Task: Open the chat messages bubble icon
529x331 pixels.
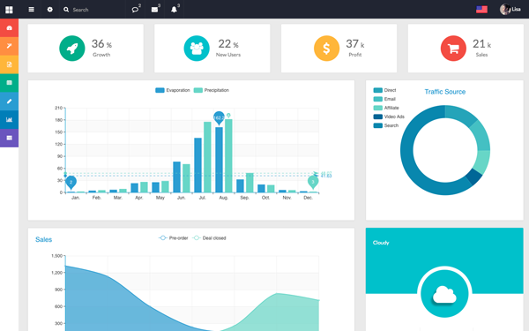Action: click(136, 10)
